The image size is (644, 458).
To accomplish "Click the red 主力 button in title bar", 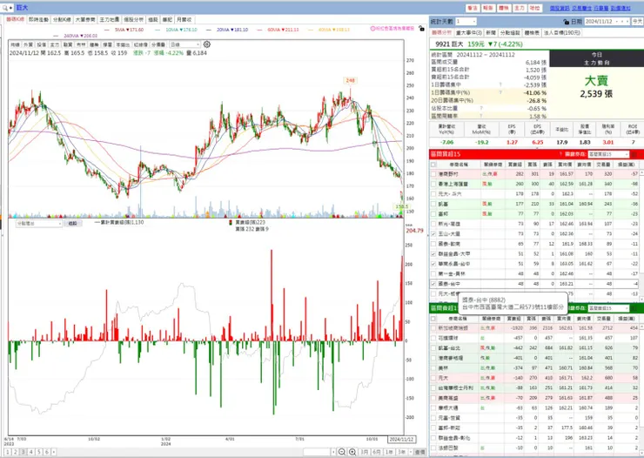I will point(520,8).
